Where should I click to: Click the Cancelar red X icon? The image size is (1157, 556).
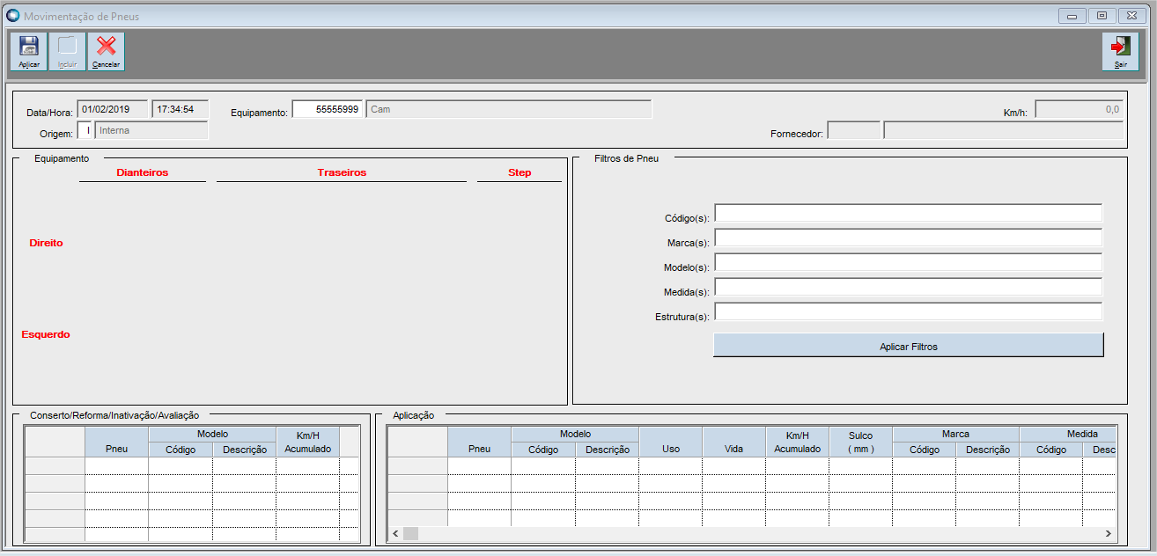[x=106, y=51]
